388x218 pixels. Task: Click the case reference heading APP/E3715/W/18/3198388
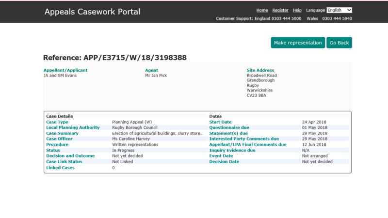tap(115, 58)
